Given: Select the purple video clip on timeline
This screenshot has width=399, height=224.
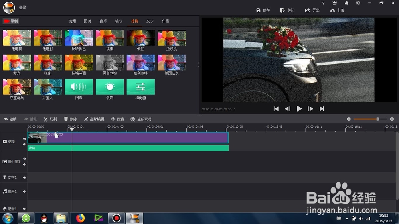Looking at the screenshot, I should tap(128, 138).
